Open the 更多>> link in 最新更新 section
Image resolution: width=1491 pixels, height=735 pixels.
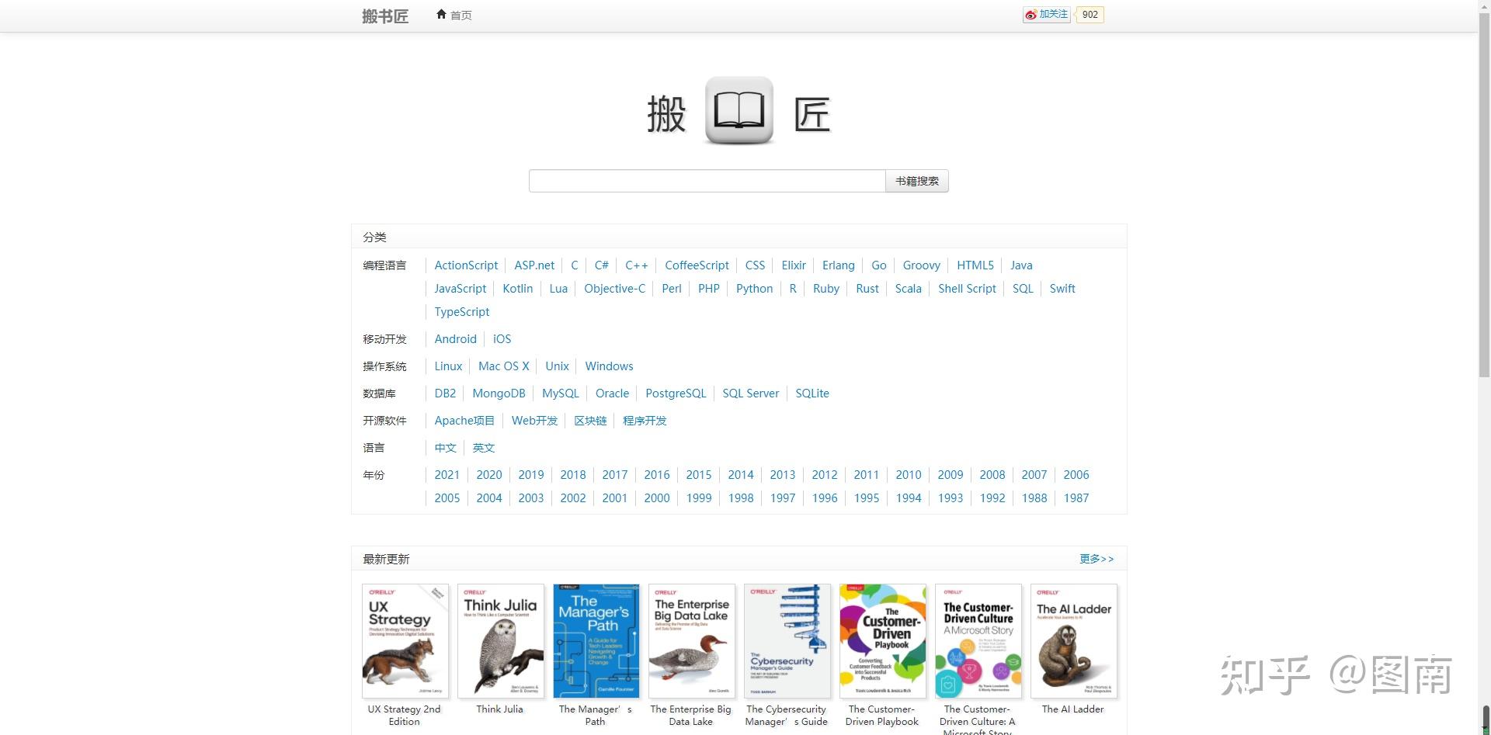(1096, 558)
